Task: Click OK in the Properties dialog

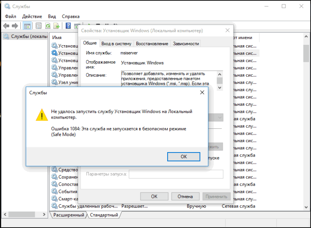Action: (x=154, y=197)
